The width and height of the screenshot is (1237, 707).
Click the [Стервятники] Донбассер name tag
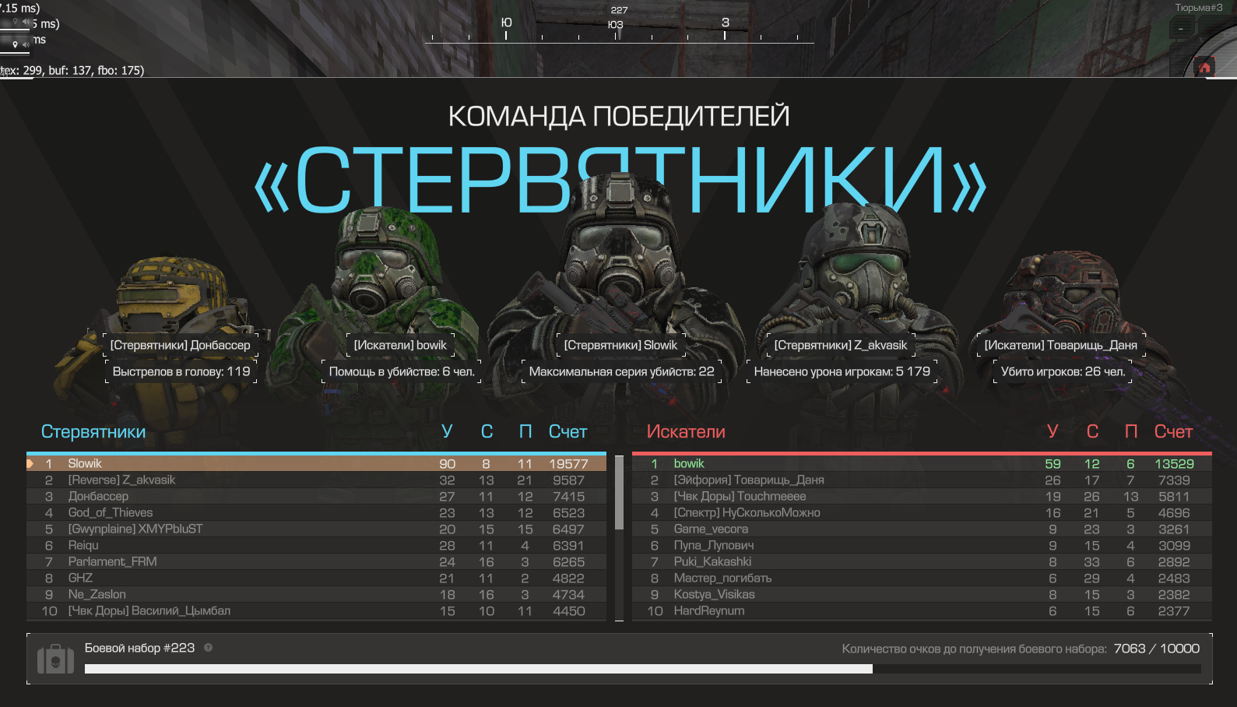tap(180, 345)
